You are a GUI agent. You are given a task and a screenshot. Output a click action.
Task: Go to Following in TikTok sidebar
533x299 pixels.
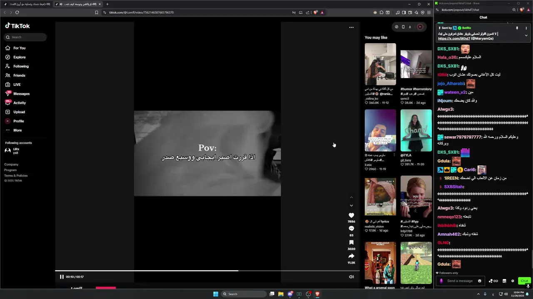click(x=17, y=66)
